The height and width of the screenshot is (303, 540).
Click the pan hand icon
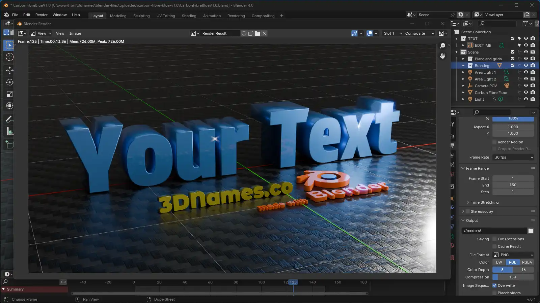coord(442,56)
